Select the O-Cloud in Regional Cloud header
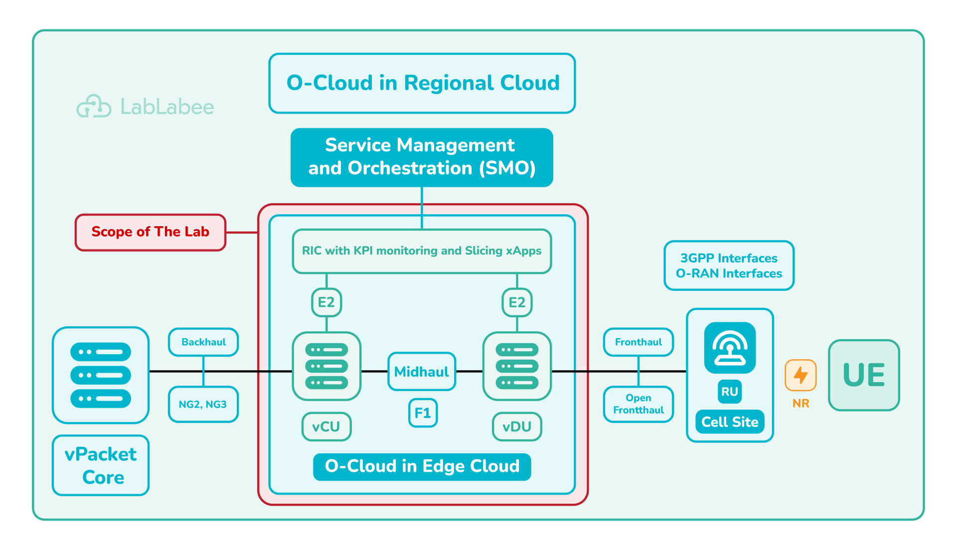This screenshot has width=957, height=550. pos(422,83)
